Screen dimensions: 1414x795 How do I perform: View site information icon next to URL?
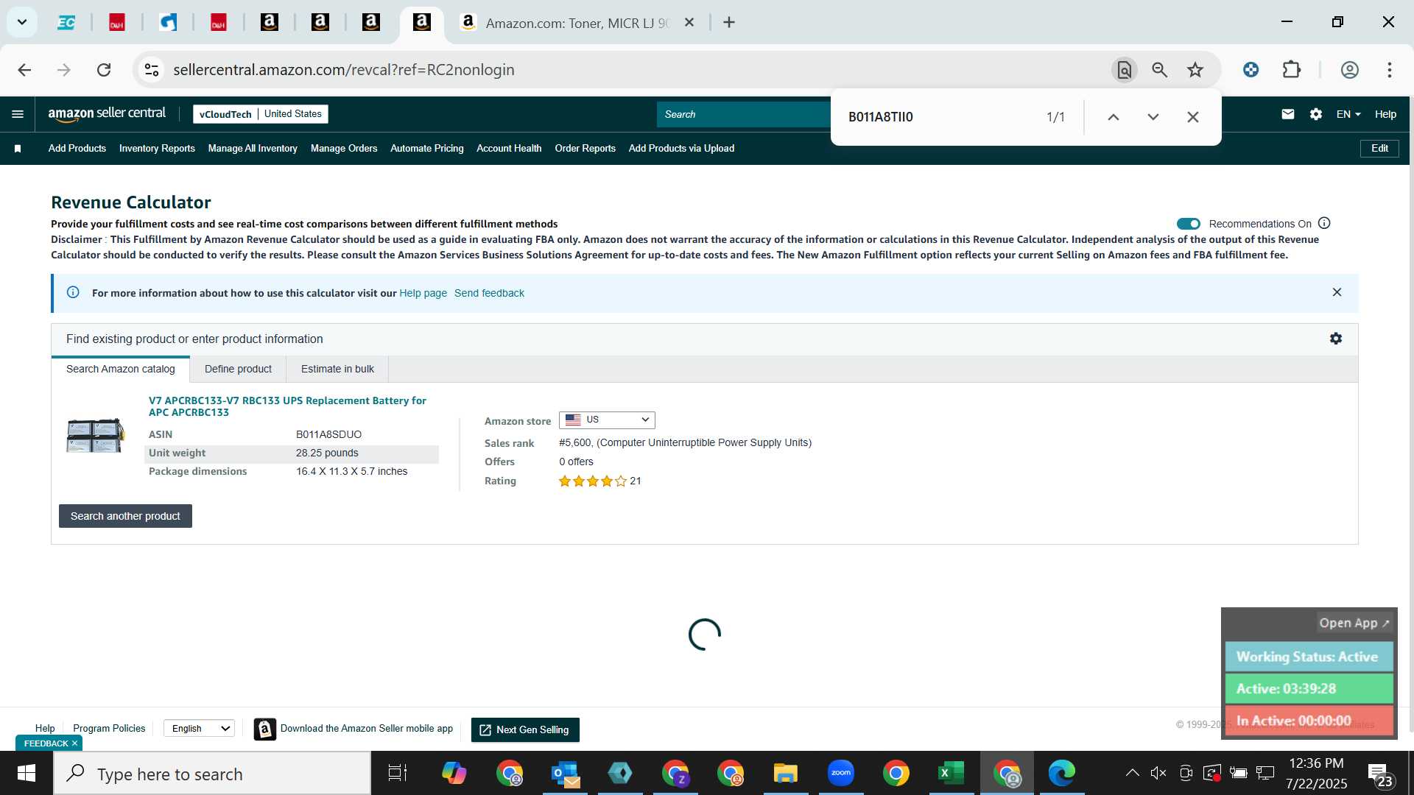click(152, 70)
